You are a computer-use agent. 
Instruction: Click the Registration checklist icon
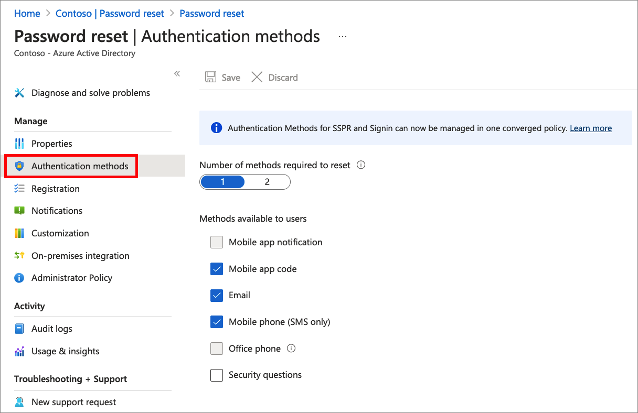click(19, 189)
